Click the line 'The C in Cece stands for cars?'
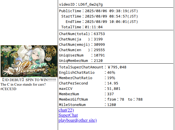 pyautogui.click(x=23, y=84)
